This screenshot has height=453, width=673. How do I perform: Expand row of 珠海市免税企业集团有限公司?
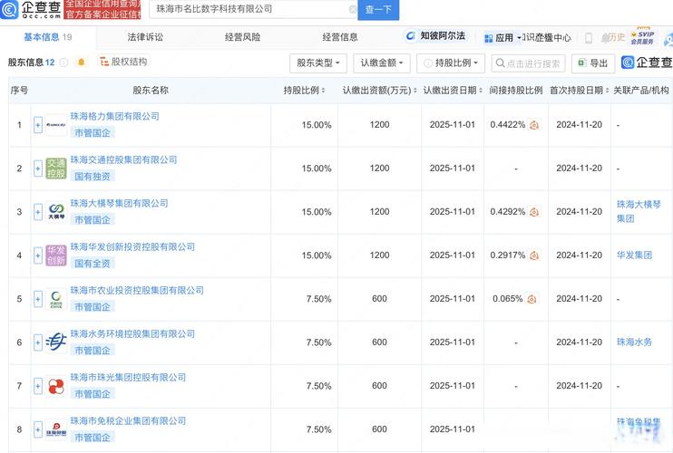coord(38,429)
